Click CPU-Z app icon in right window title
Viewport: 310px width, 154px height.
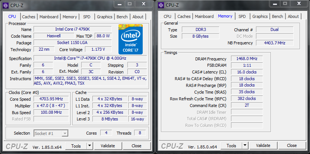[x=161, y=5]
